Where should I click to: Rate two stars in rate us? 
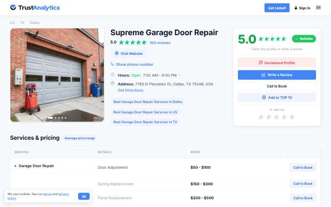click(x=268, y=117)
